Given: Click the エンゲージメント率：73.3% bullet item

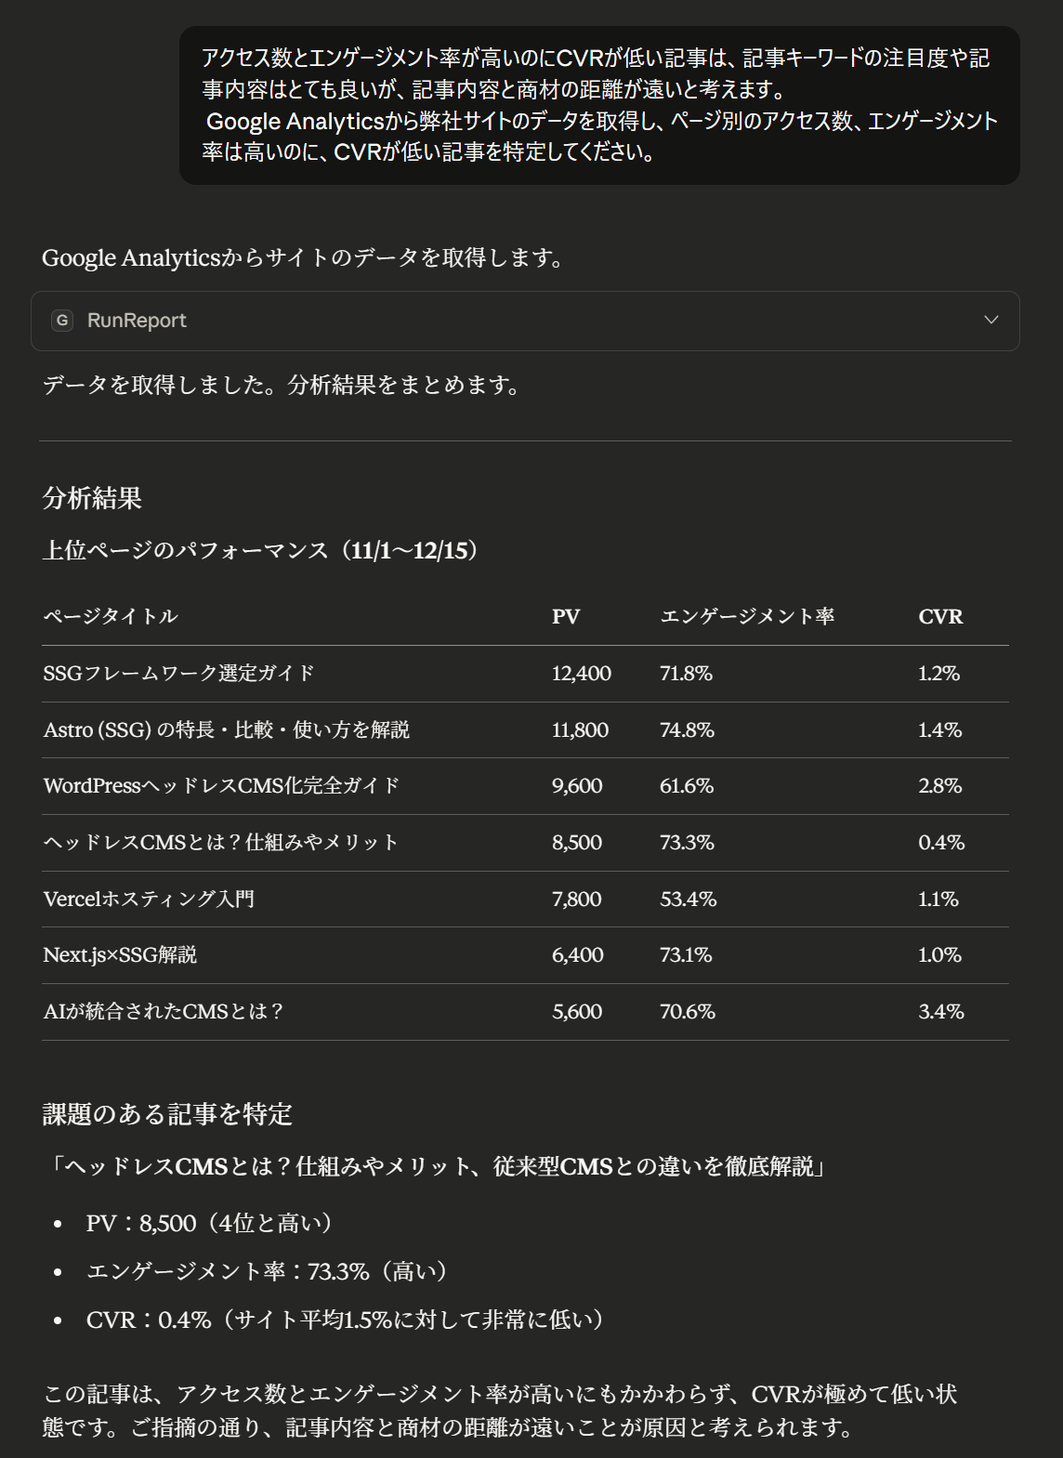Looking at the screenshot, I should (267, 1271).
